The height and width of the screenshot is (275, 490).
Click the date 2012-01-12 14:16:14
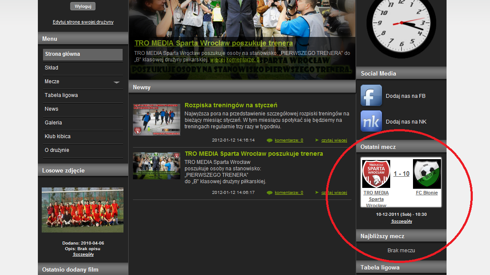(233, 140)
